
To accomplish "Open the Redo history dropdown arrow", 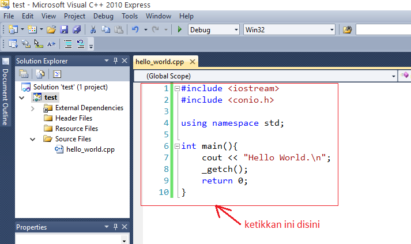I will [x=165, y=29].
